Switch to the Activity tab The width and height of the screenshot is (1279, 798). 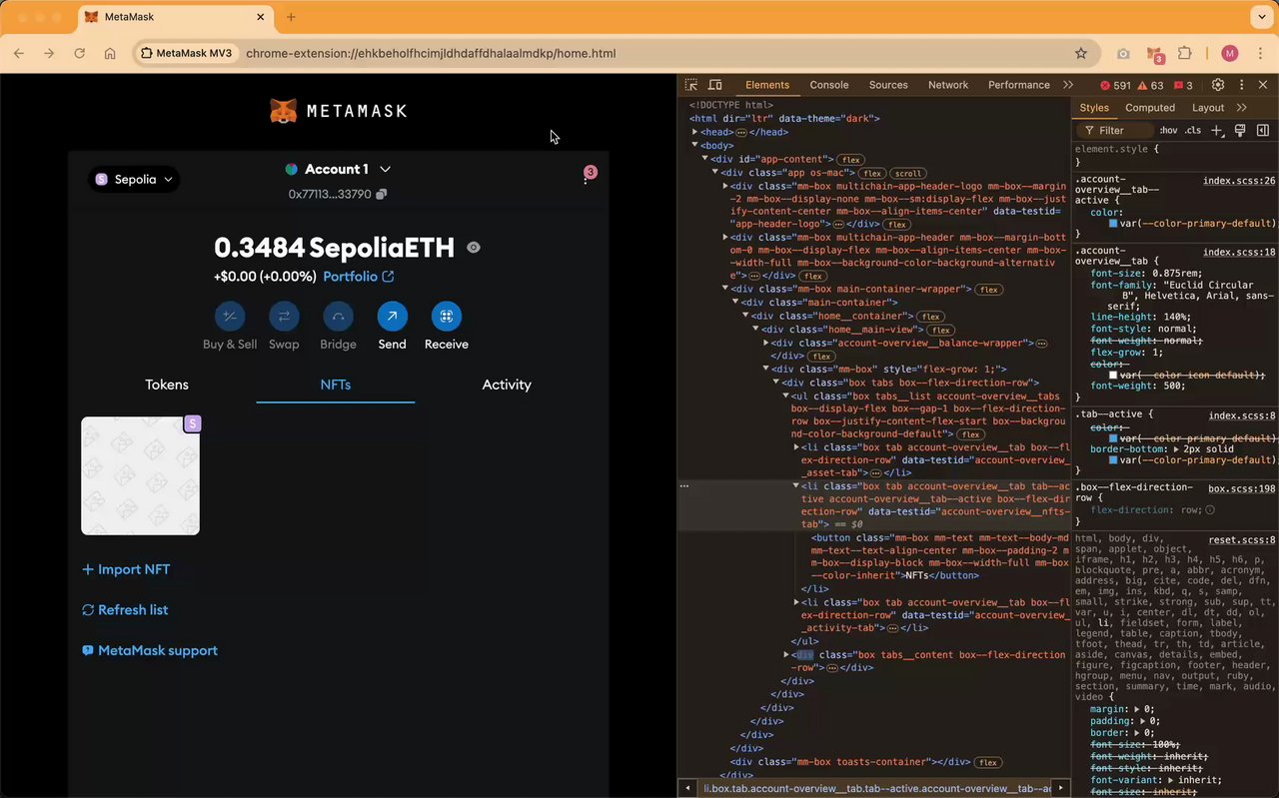point(507,385)
